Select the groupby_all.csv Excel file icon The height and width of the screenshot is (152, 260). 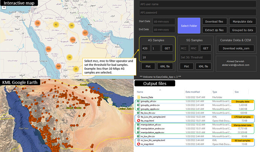[x=139, y=101]
